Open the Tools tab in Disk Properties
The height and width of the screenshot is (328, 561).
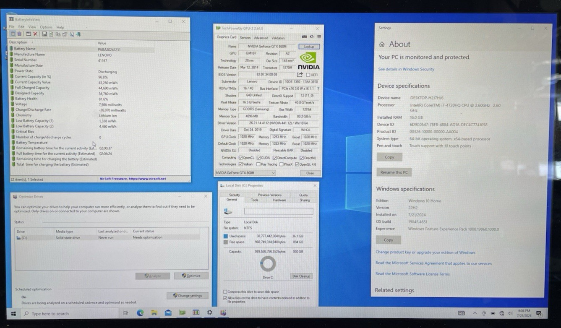255,200
